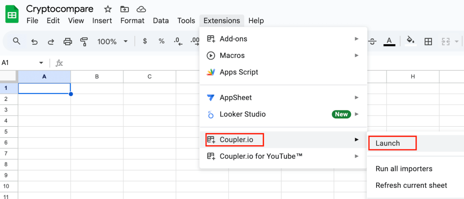Click the Add-ons submenu arrow
This screenshot has height=199, width=464.
click(x=357, y=39)
